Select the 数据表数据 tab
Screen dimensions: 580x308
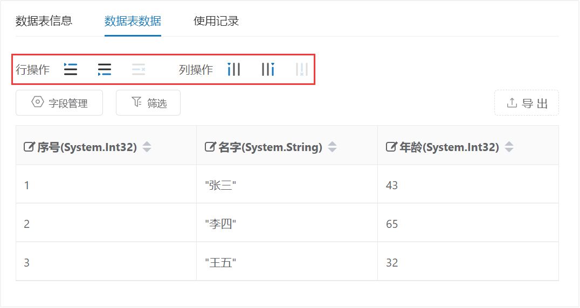pos(133,22)
